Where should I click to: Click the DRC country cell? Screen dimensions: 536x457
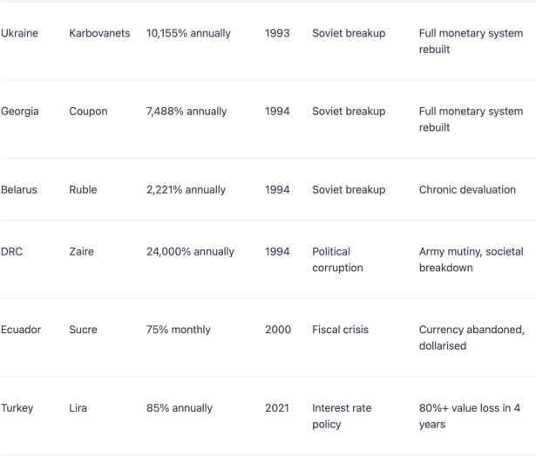(11, 252)
